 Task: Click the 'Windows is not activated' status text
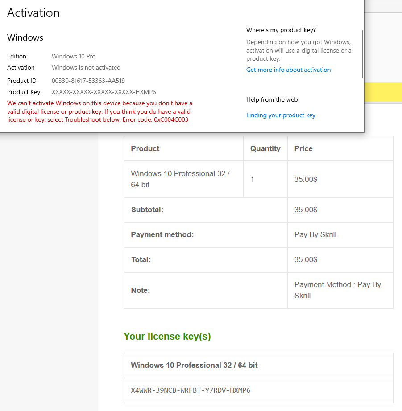(86, 67)
